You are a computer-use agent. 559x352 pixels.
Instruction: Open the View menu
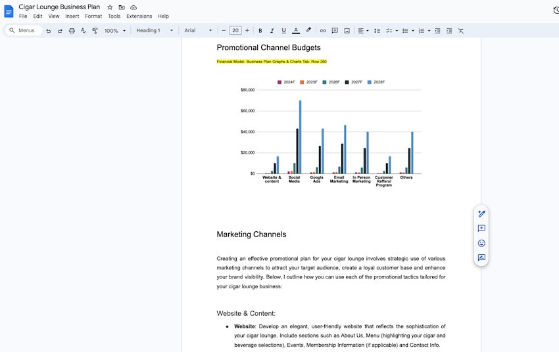coord(54,16)
